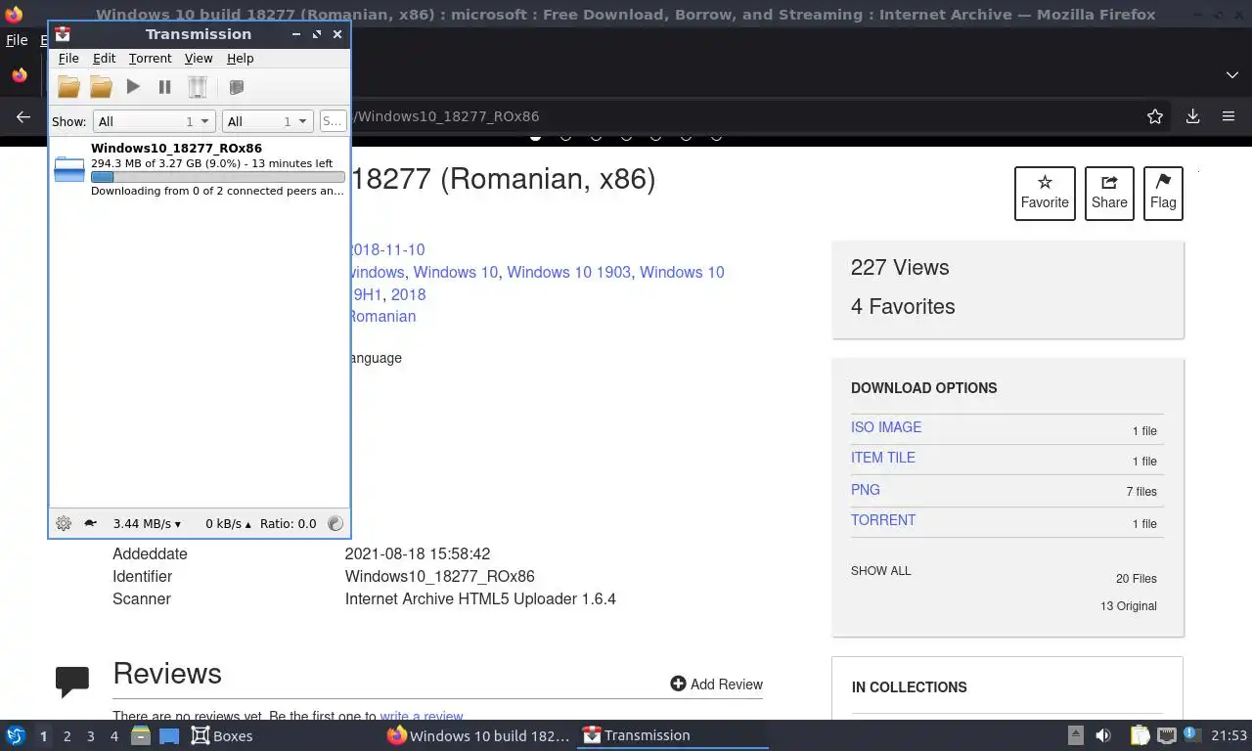Open the 2018-11-10 publication date link
Image resolution: width=1252 pixels, height=751 pixels.
tap(387, 249)
